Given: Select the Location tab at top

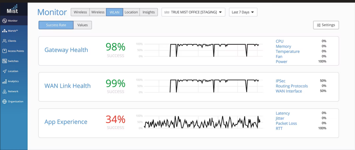Looking at the screenshot, I should (x=131, y=12).
